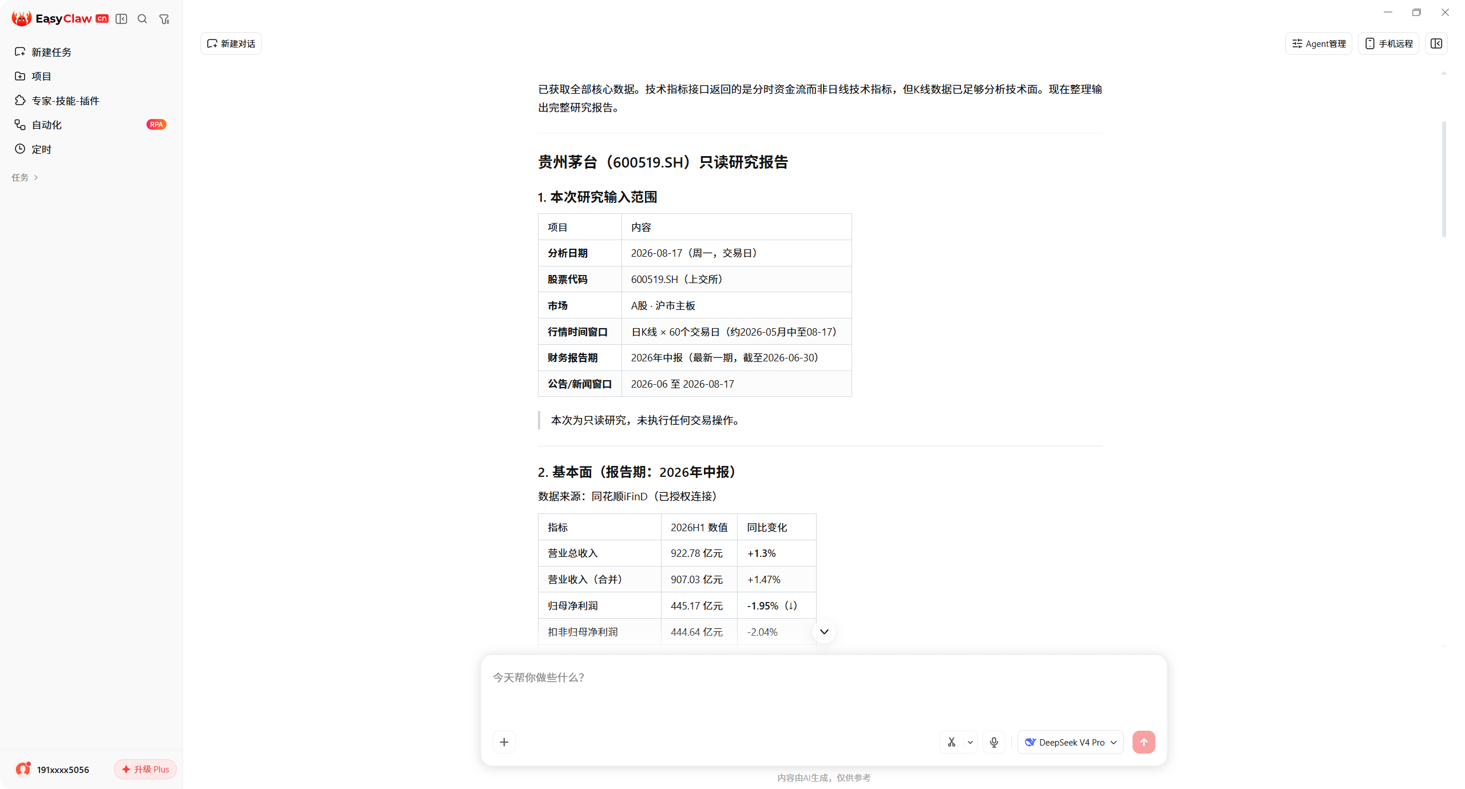Expand the screenshot options dropdown arrow

click(x=970, y=742)
